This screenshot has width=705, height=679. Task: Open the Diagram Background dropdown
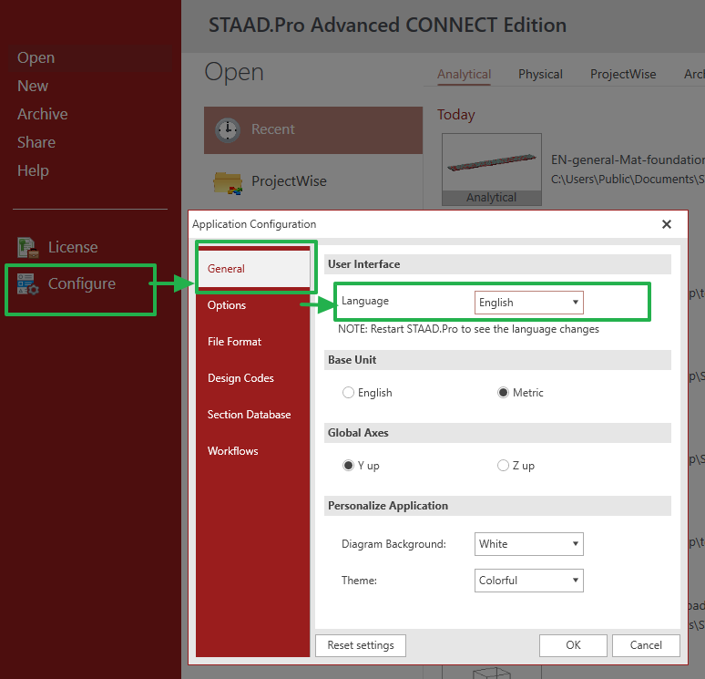point(528,544)
